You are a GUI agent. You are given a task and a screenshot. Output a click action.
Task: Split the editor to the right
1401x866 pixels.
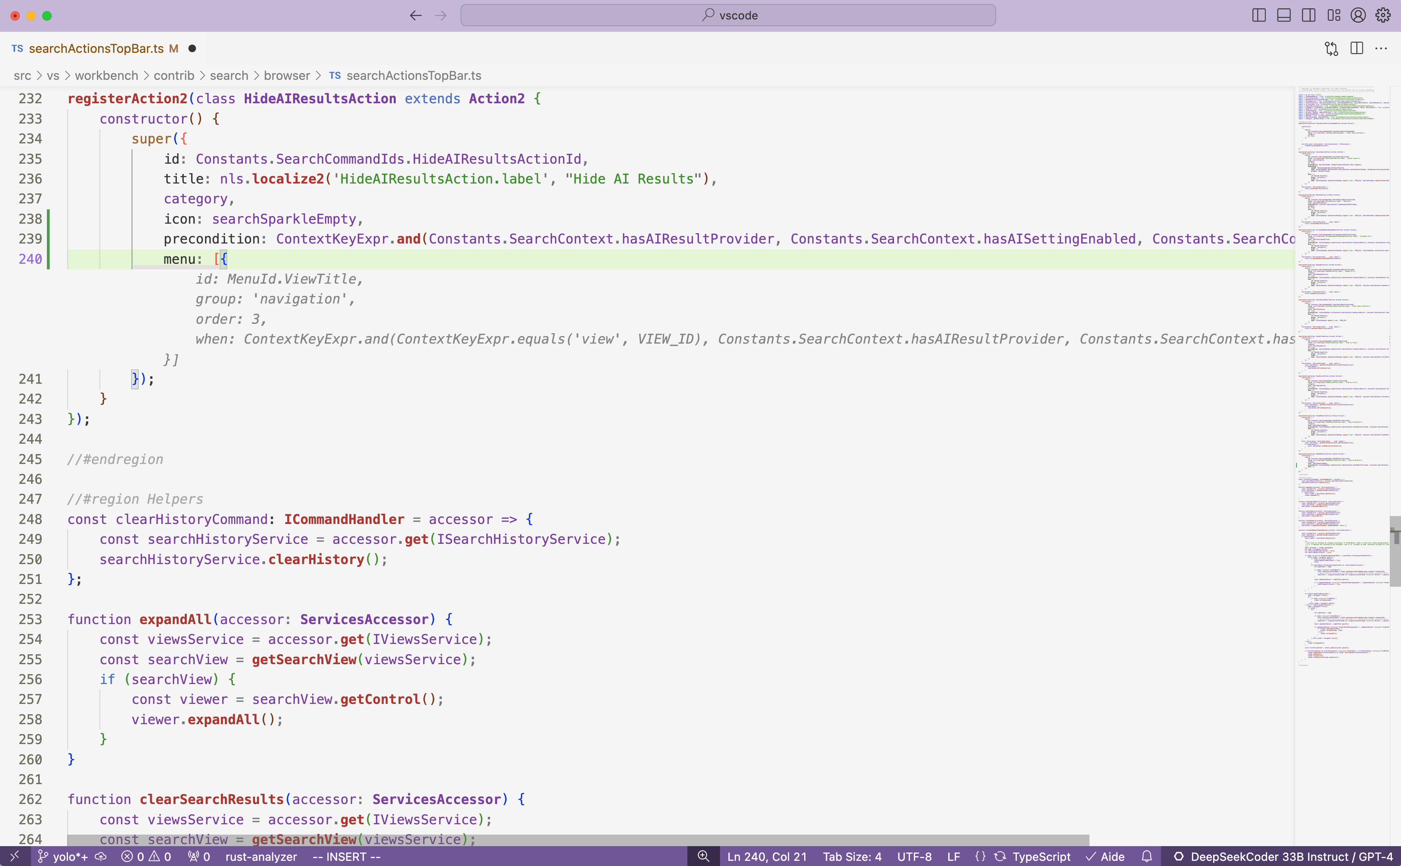1356,49
